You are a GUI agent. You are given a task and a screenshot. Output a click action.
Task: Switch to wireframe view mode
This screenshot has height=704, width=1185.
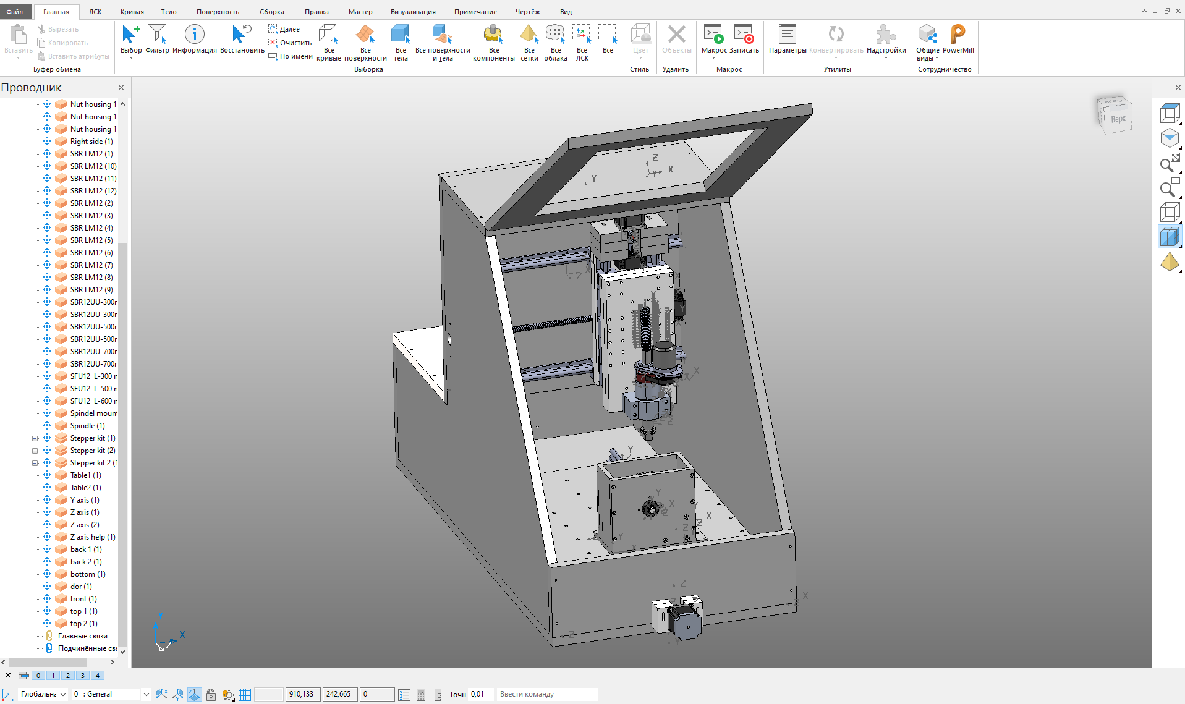point(1170,213)
